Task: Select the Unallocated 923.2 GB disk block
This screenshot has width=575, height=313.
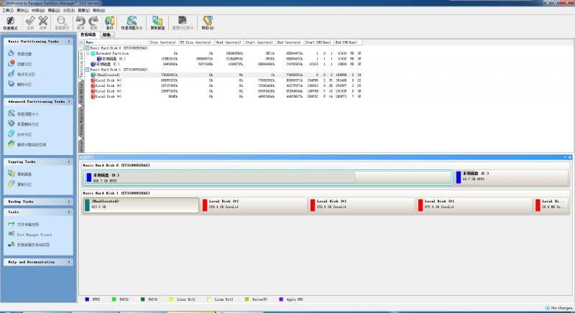Action: 142,205
